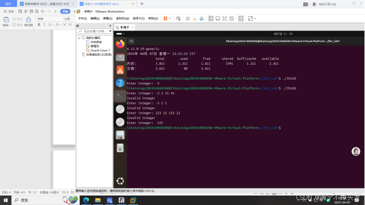Image resolution: width=365 pixels, height=205 pixels.
Task: Click the Windows Start button
Action: [x=6, y=200]
